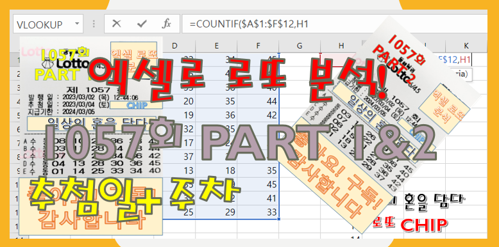Click the Name Box showing VLOOKUP
The height and width of the screenshot is (247, 499).
[x=47, y=24]
